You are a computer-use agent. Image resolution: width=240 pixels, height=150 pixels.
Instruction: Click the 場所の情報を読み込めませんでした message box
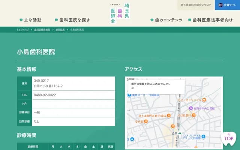(x=156, y=87)
